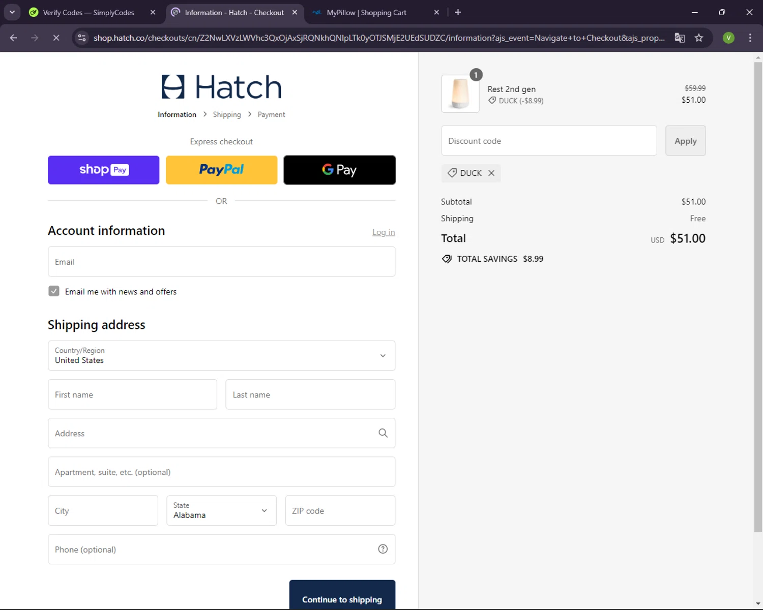Stop page loading with X icon
This screenshot has width=763, height=610.
point(56,38)
